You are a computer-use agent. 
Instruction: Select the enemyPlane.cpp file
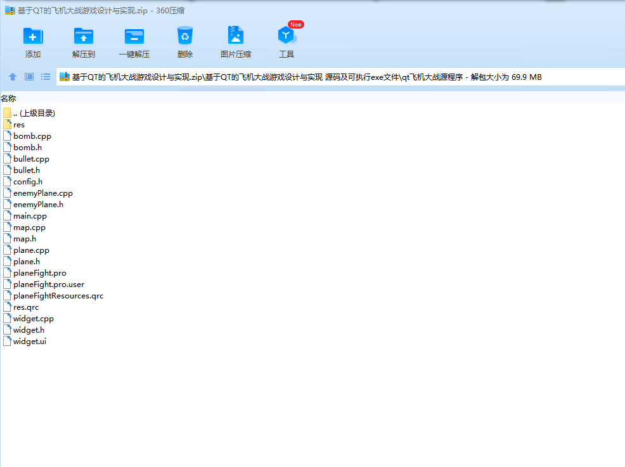tap(43, 193)
